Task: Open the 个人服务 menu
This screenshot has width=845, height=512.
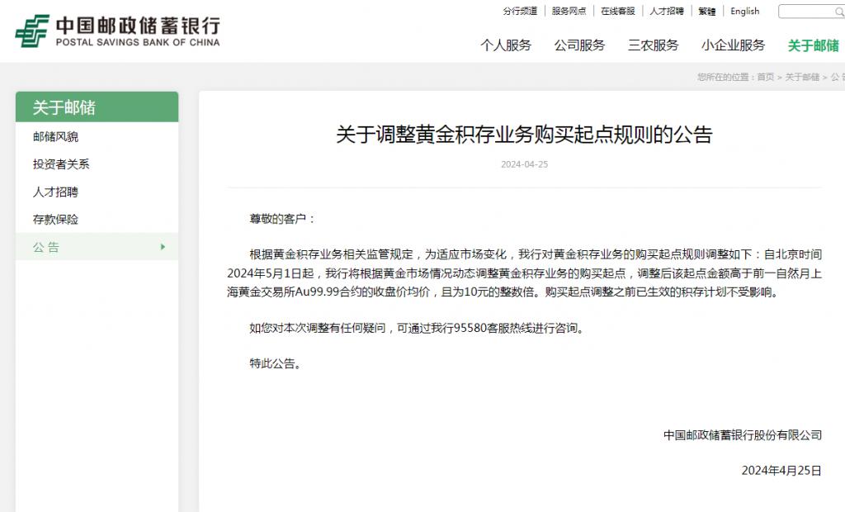Action: pos(506,45)
